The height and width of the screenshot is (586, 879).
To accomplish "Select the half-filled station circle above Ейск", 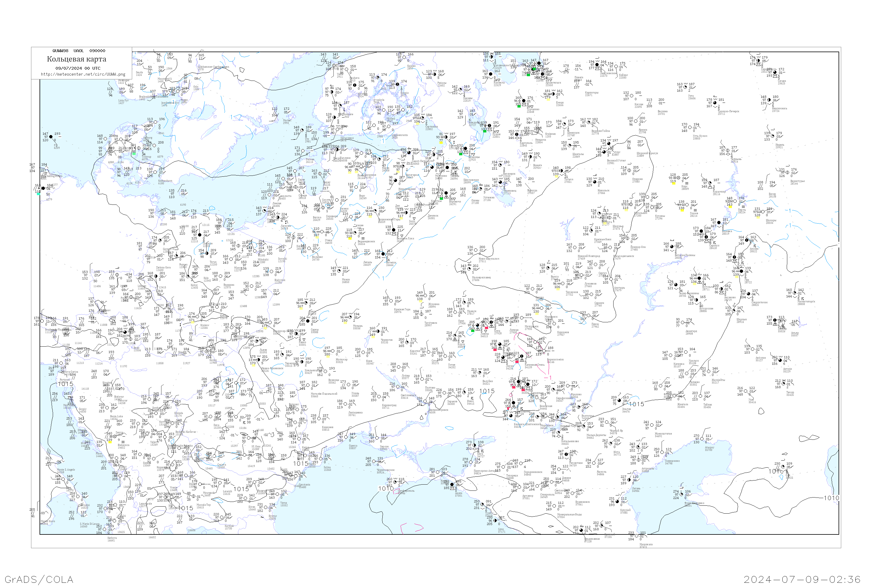I will pos(474,445).
